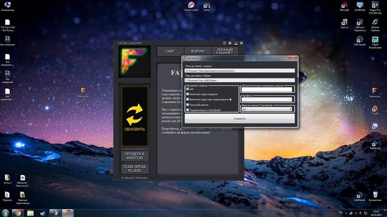This screenshot has height=217, width=387.
Task: Open the IdleMaster desktop shortcut
Action: [x=360, y=197]
